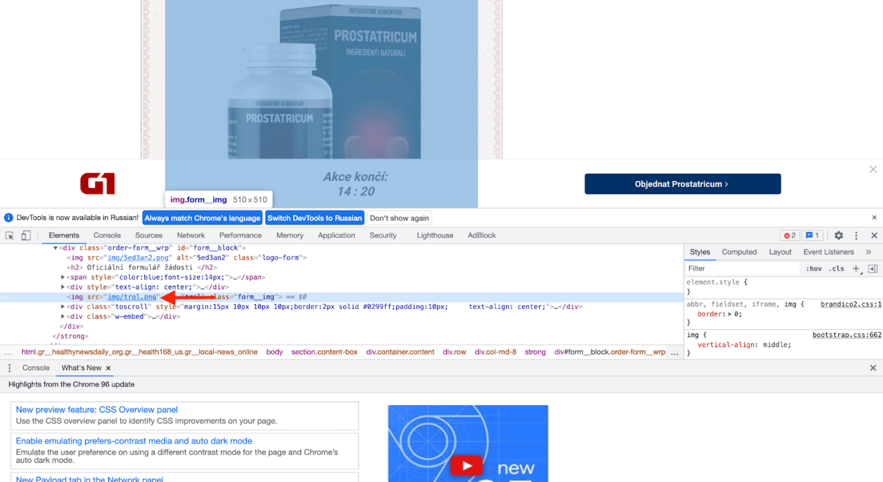This screenshot has height=482, width=883.
Task: Open the Performance tab
Action: coord(241,235)
